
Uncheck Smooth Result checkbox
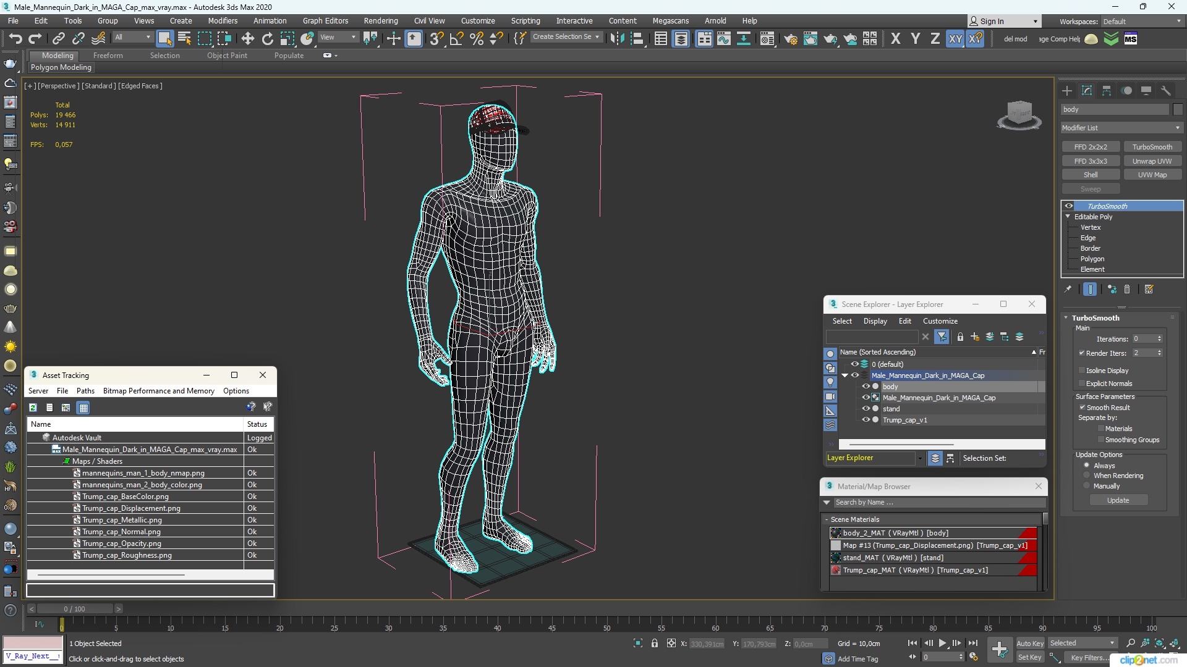[1083, 408]
